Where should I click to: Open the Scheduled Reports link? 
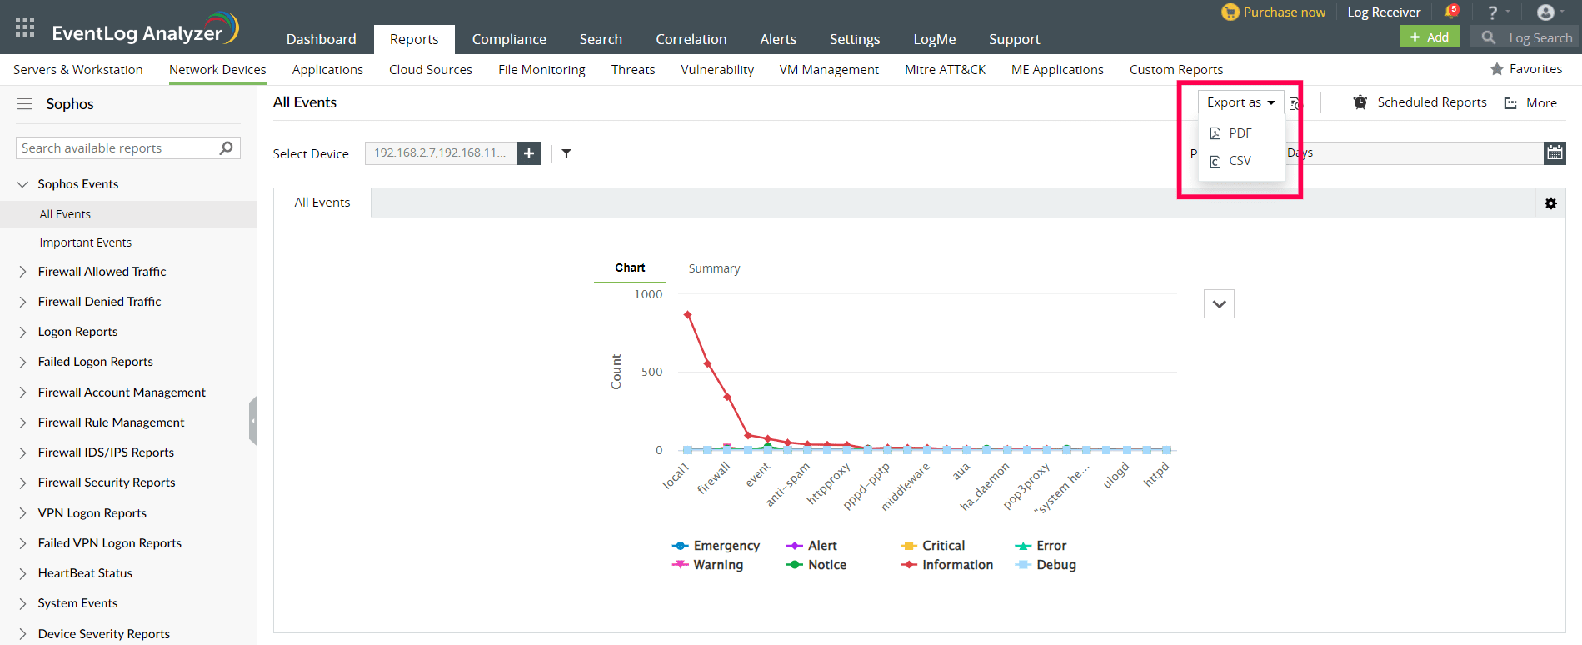[1431, 102]
